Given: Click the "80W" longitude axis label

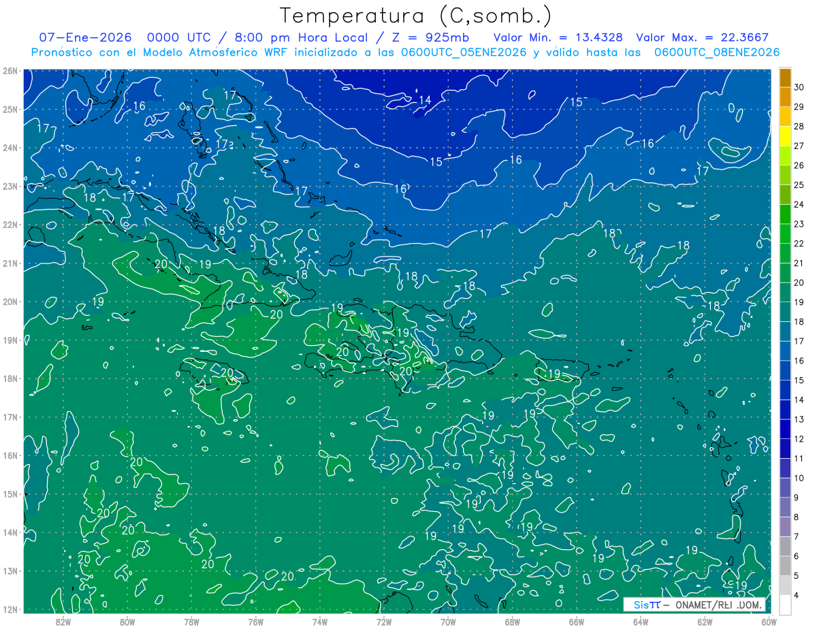Looking at the screenshot, I should [127, 621].
